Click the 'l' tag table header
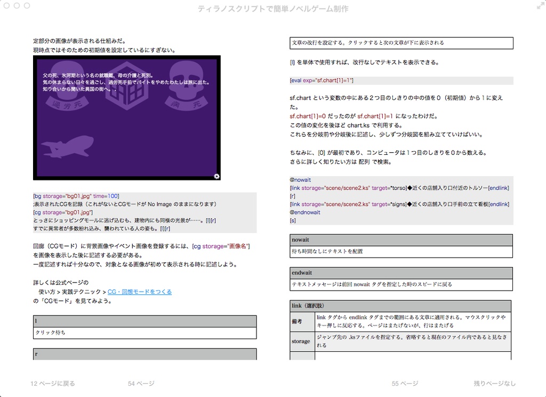Screen dimensions: 546x397 [145, 321]
